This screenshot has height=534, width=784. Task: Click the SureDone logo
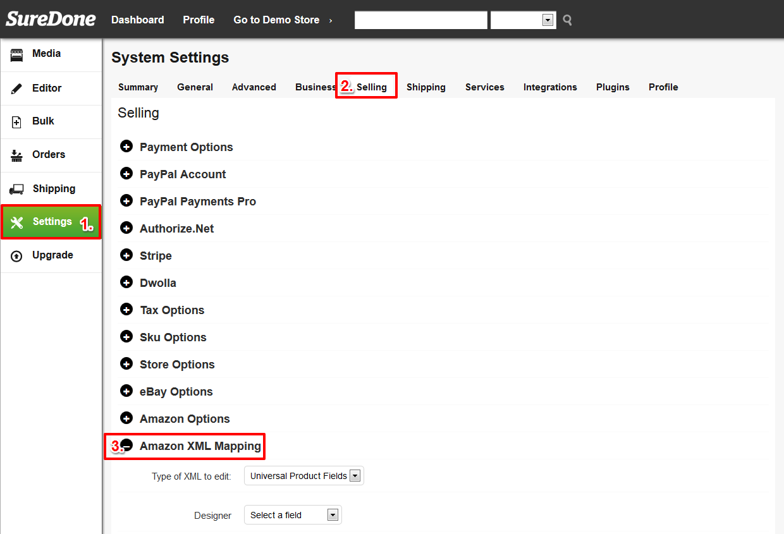(x=51, y=19)
